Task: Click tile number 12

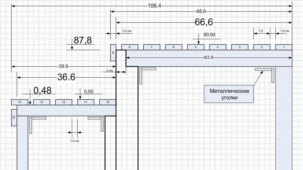Action: (x=64, y=102)
